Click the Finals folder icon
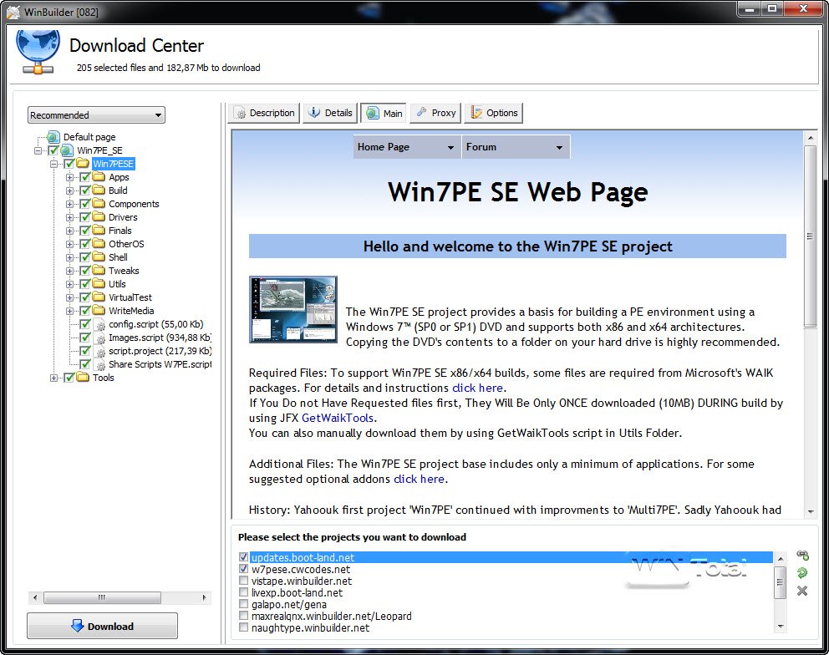The image size is (829, 655). [99, 230]
